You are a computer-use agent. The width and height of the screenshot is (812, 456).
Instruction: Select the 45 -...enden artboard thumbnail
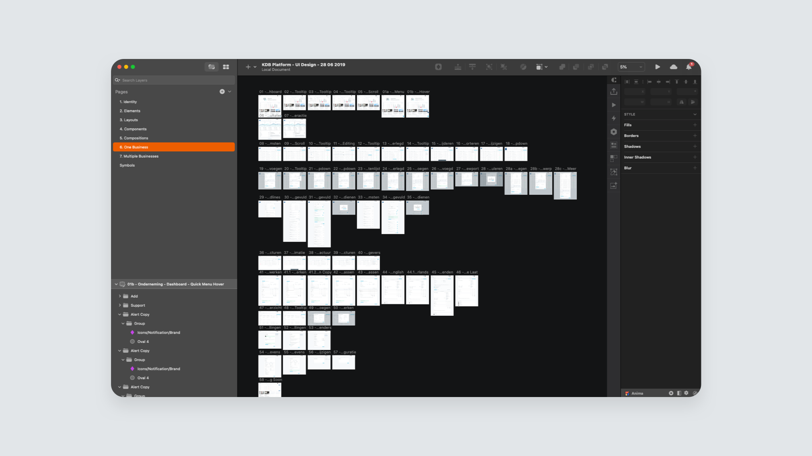click(442, 295)
